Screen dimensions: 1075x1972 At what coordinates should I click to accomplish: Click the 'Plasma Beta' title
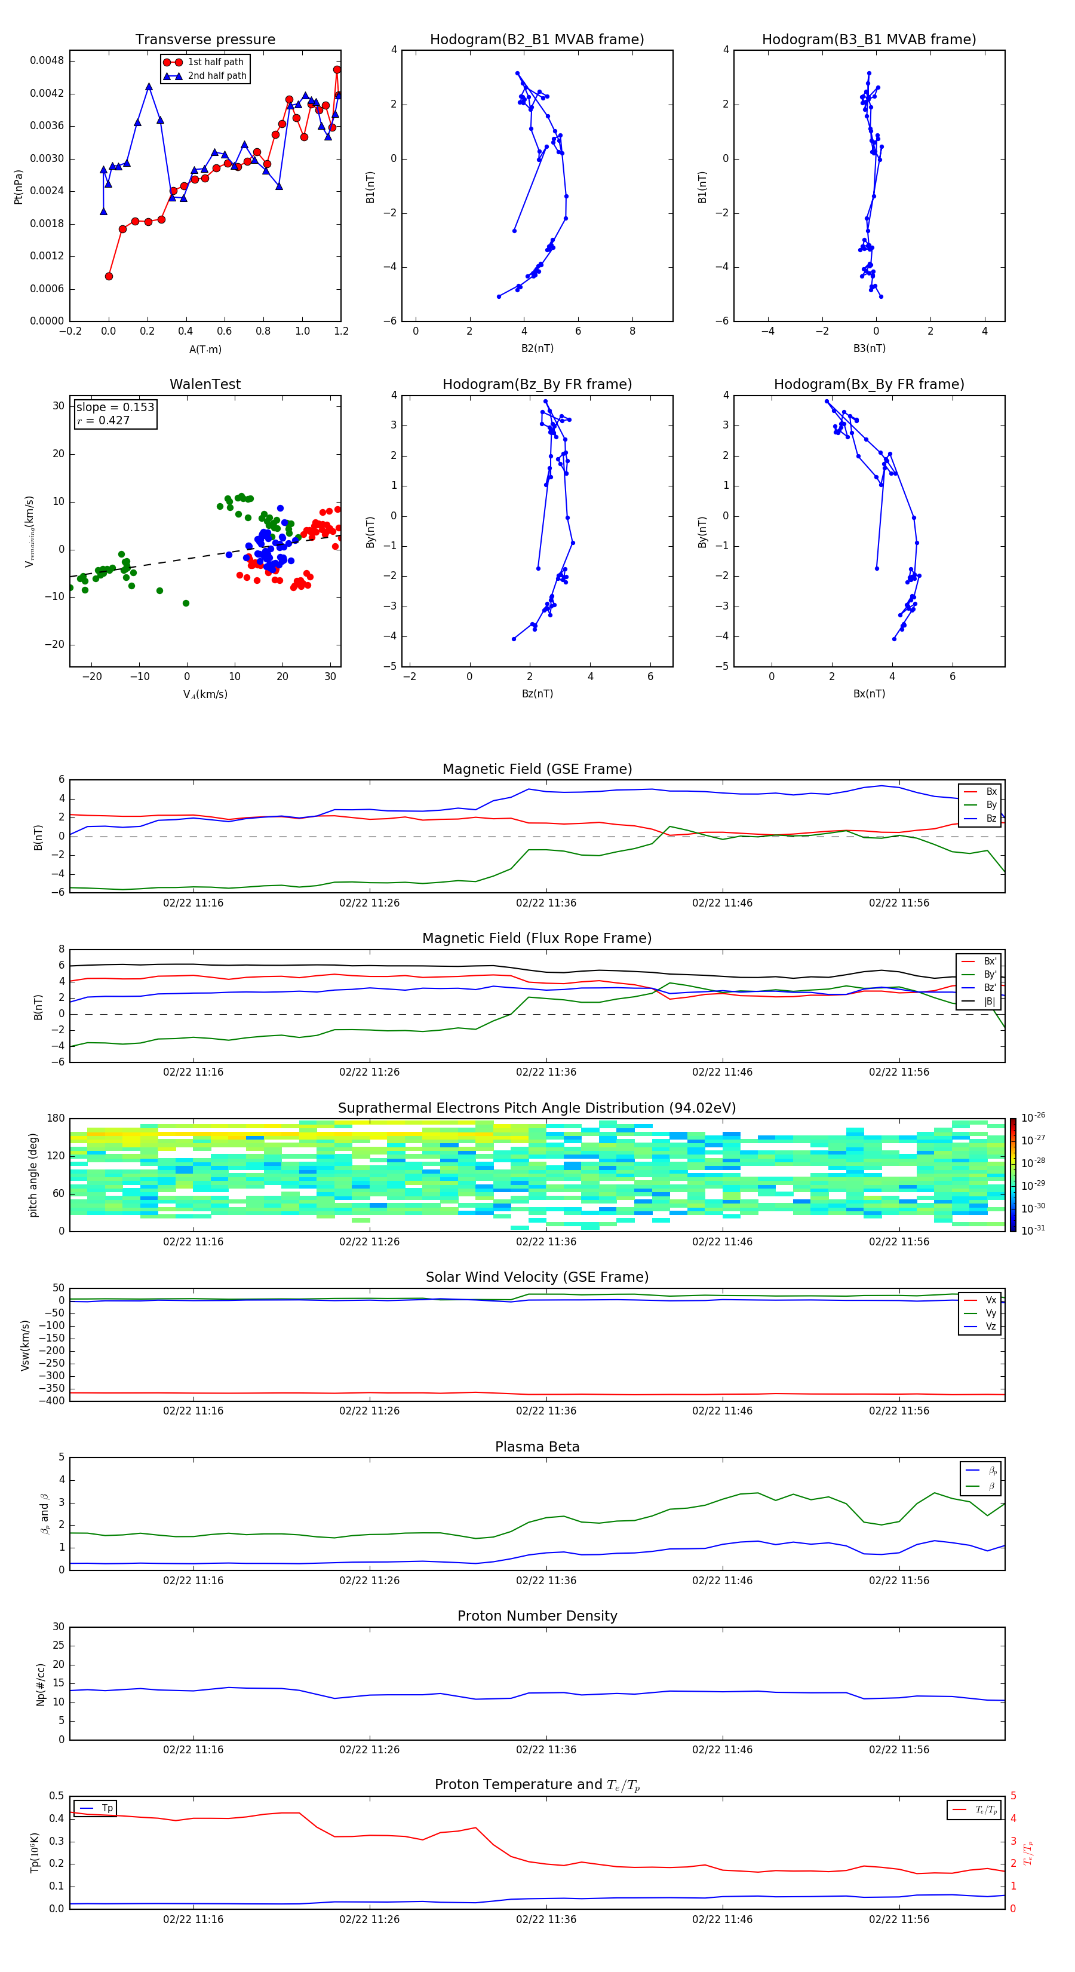(537, 1447)
